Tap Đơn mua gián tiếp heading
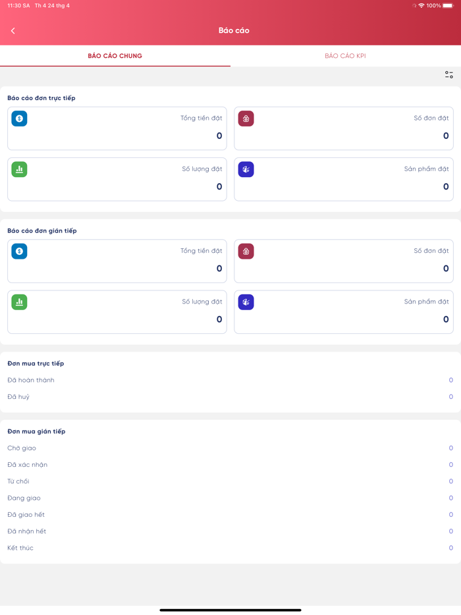Image resolution: width=461 pixels, height=615 pixels. [36, 431]
